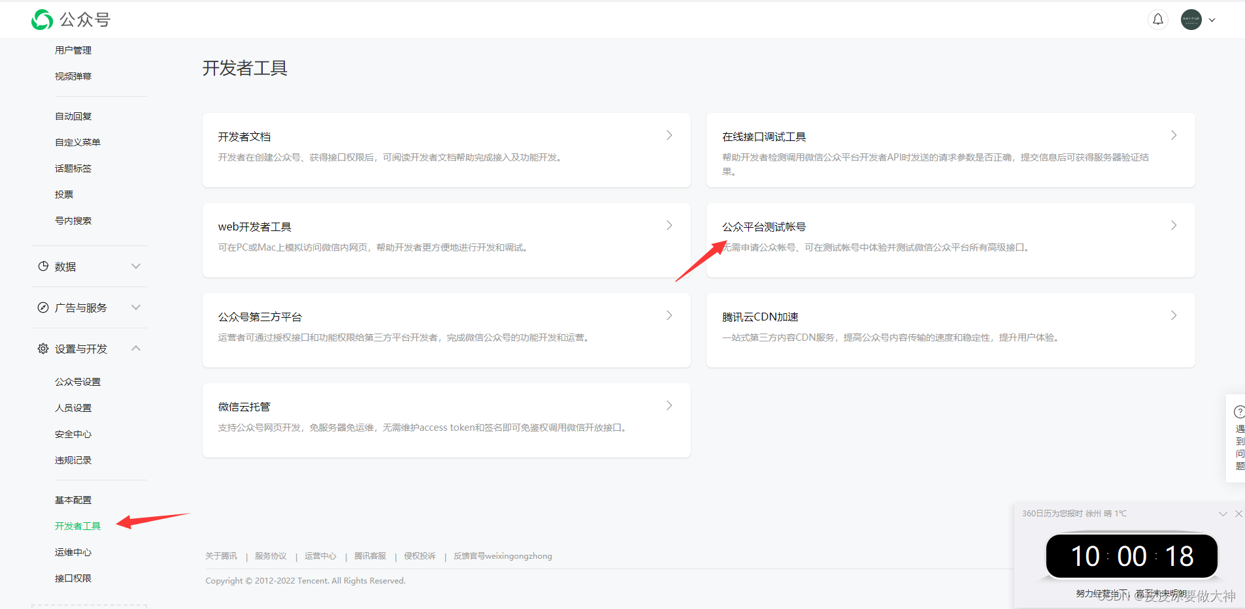Open 腾讯云CDN加速 card title
This screenshot has height=609, width=1245.
[760, 317]
